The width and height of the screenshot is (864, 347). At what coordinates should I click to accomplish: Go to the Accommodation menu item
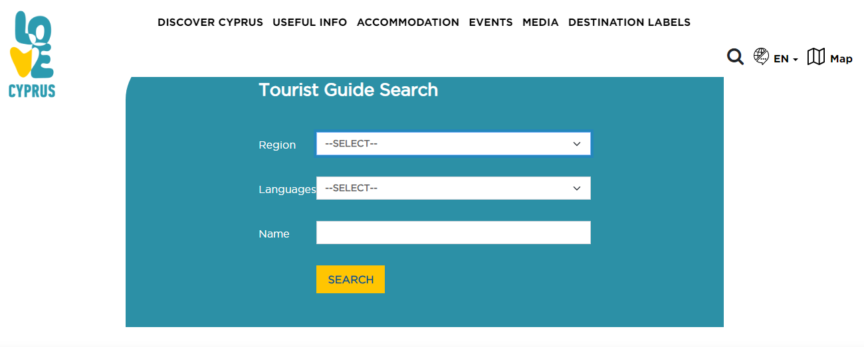tap(408, 23)
